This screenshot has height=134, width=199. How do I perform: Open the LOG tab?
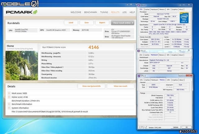click(x=124, y=12)
